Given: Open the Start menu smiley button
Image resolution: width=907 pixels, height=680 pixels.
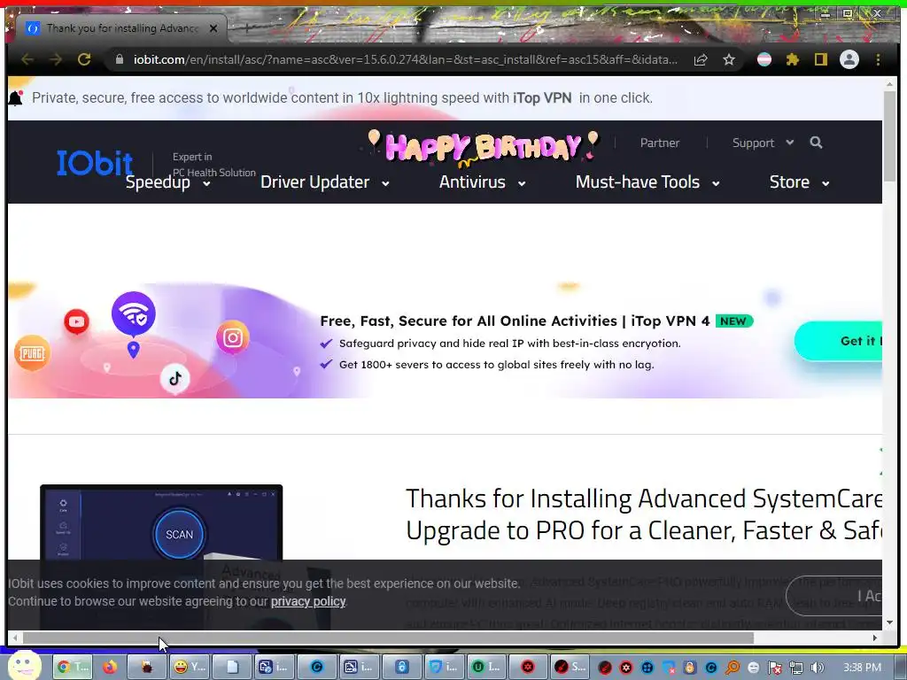Looking at the screenshot, I should pyautogui.click(x=24, y=667).
